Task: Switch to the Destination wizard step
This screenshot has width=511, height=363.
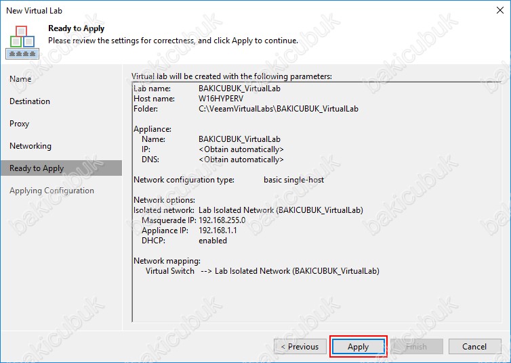Action: (x=30, y=101)
